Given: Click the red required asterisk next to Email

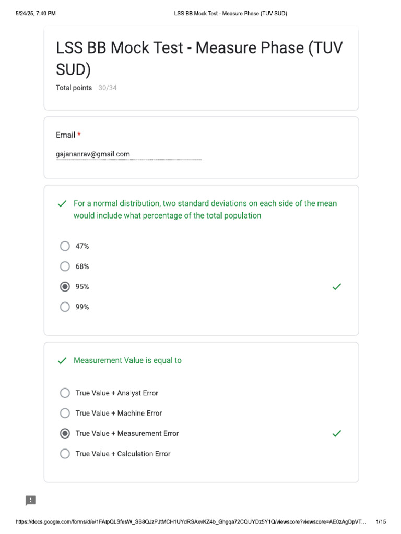Looking at the screenshot, I should [79, 134].
